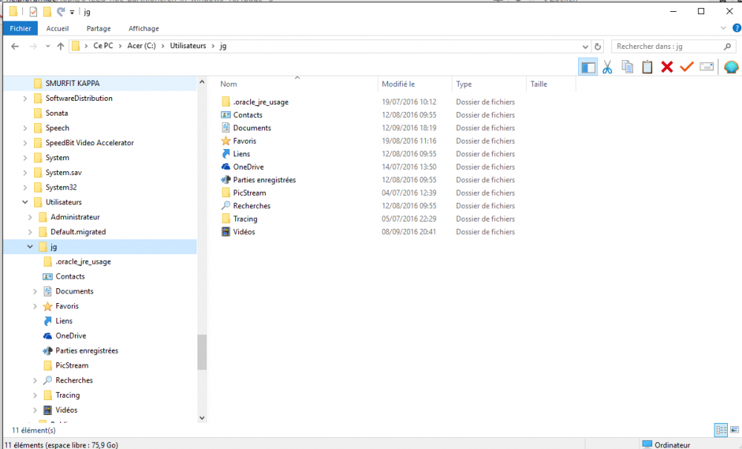This screenshot has width=742, height=449.
Task: Open the Fichier menu
Action: click(21, 28)
